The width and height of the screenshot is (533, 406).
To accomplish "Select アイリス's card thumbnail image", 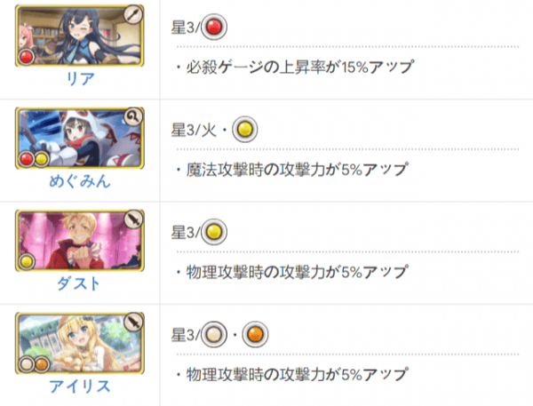I will (80, 343).
